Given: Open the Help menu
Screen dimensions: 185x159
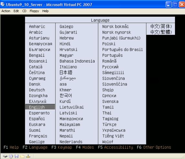Looking at the screenshot, I should click(46, 11).
